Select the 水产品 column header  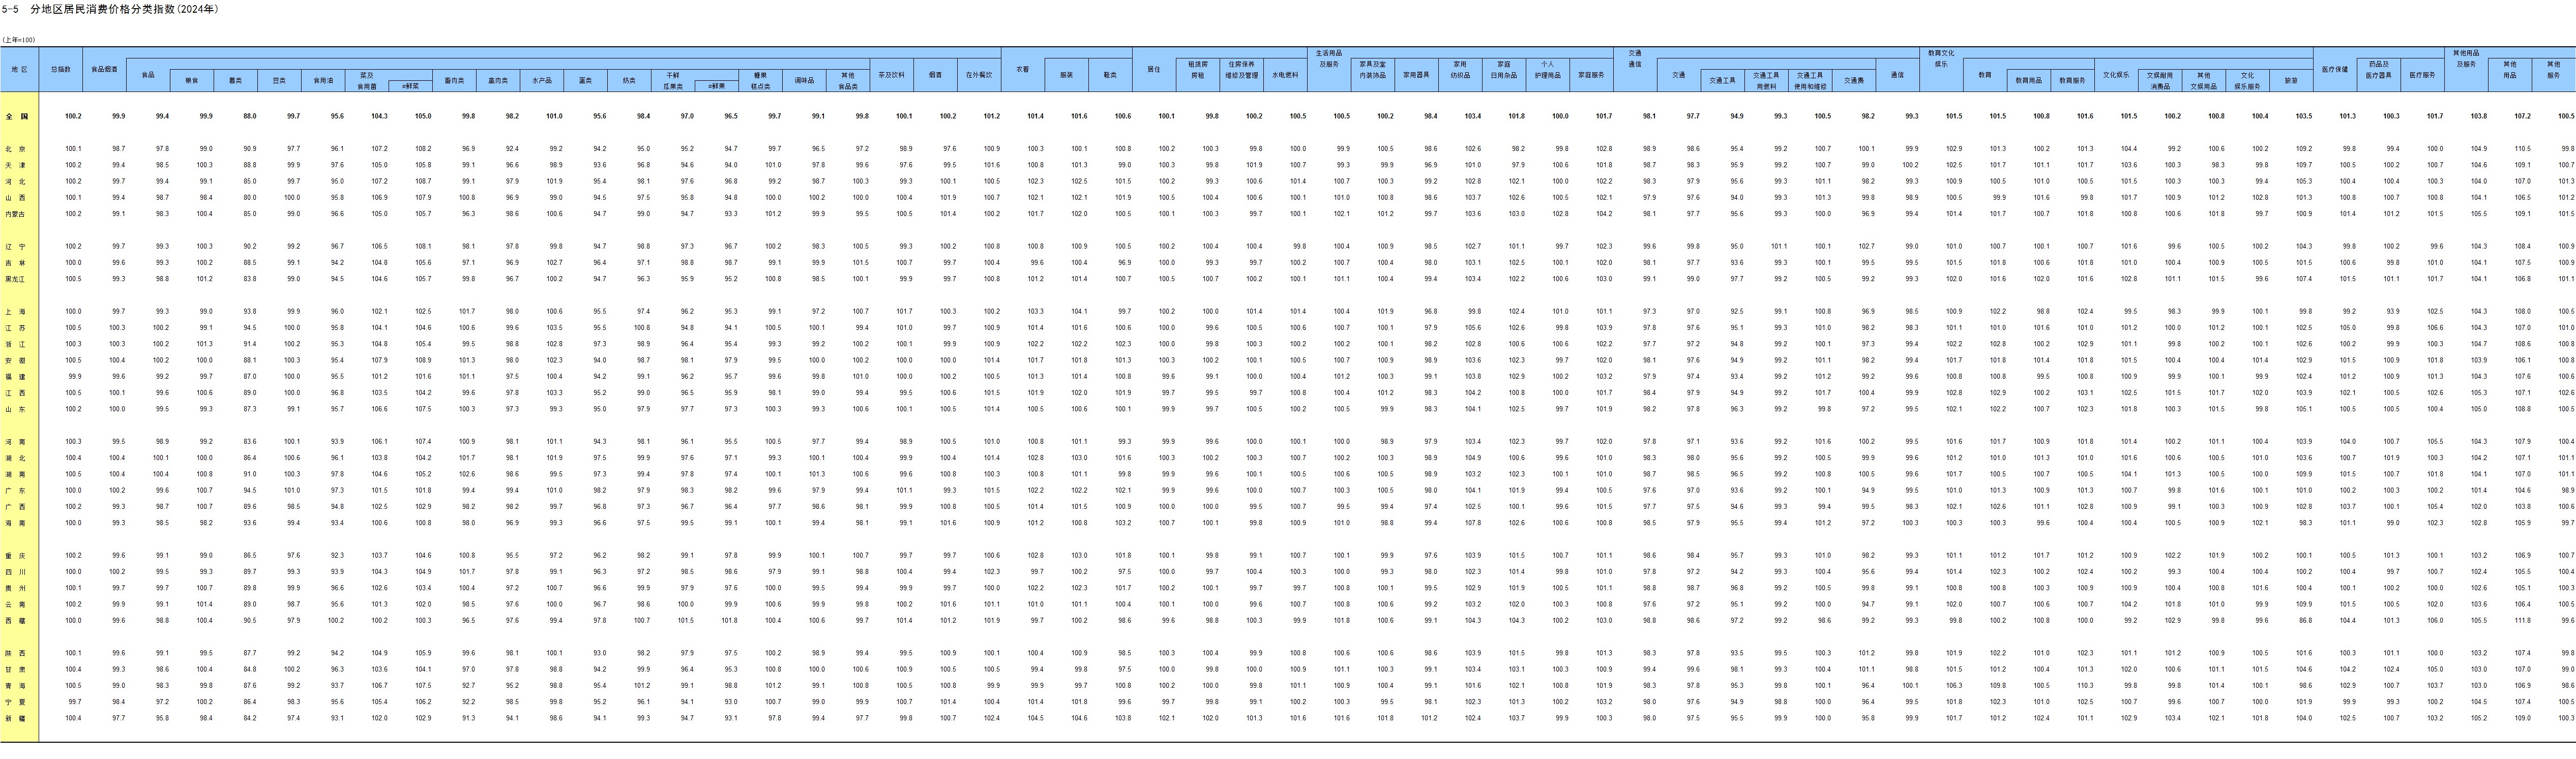[542, 80]
